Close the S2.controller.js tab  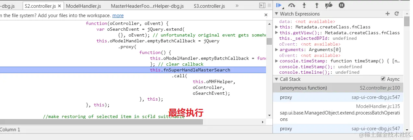[59, 6]
